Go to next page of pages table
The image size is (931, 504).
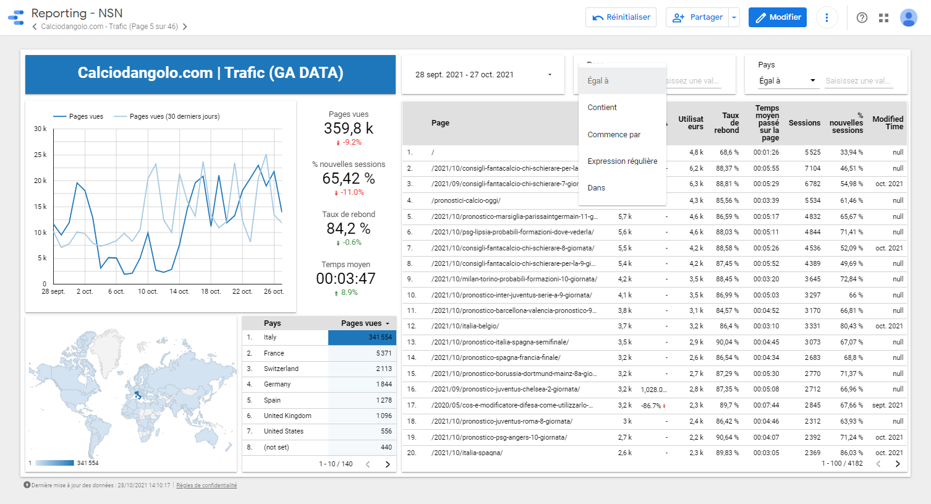898,464
